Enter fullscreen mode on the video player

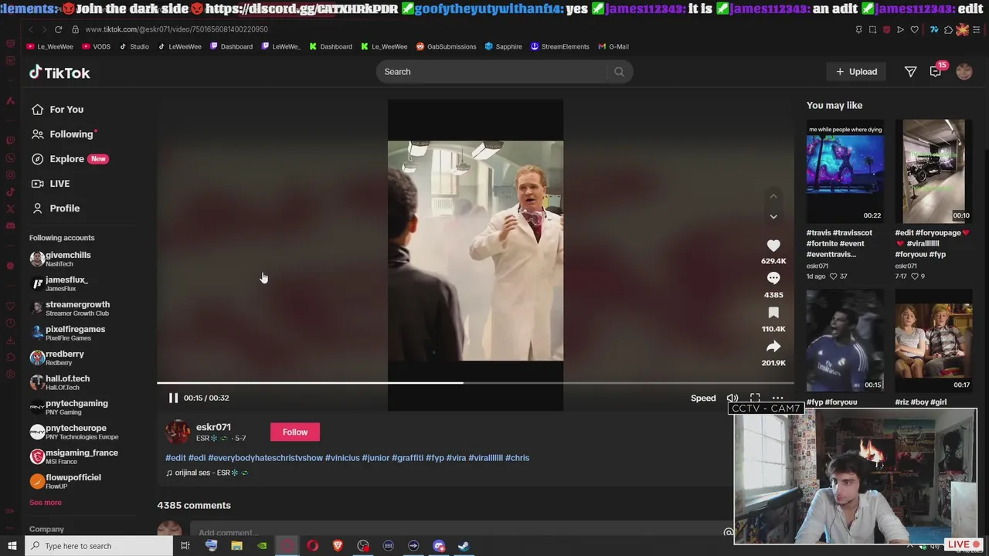pyautogui.click(x=755, y=398)
